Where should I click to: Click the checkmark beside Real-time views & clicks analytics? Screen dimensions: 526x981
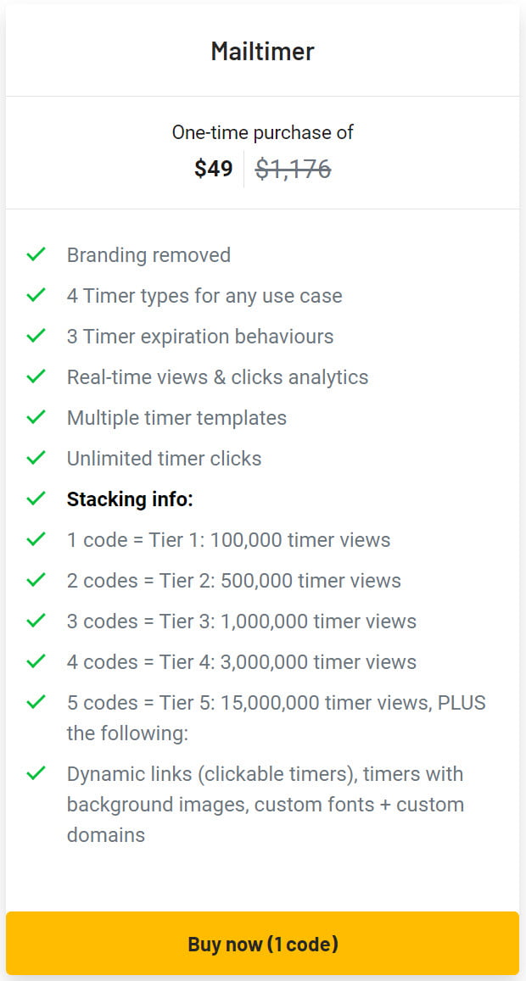coord(36,376)
